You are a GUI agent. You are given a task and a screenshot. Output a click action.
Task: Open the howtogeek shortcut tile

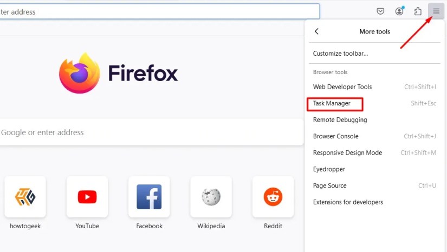(25, 197)
